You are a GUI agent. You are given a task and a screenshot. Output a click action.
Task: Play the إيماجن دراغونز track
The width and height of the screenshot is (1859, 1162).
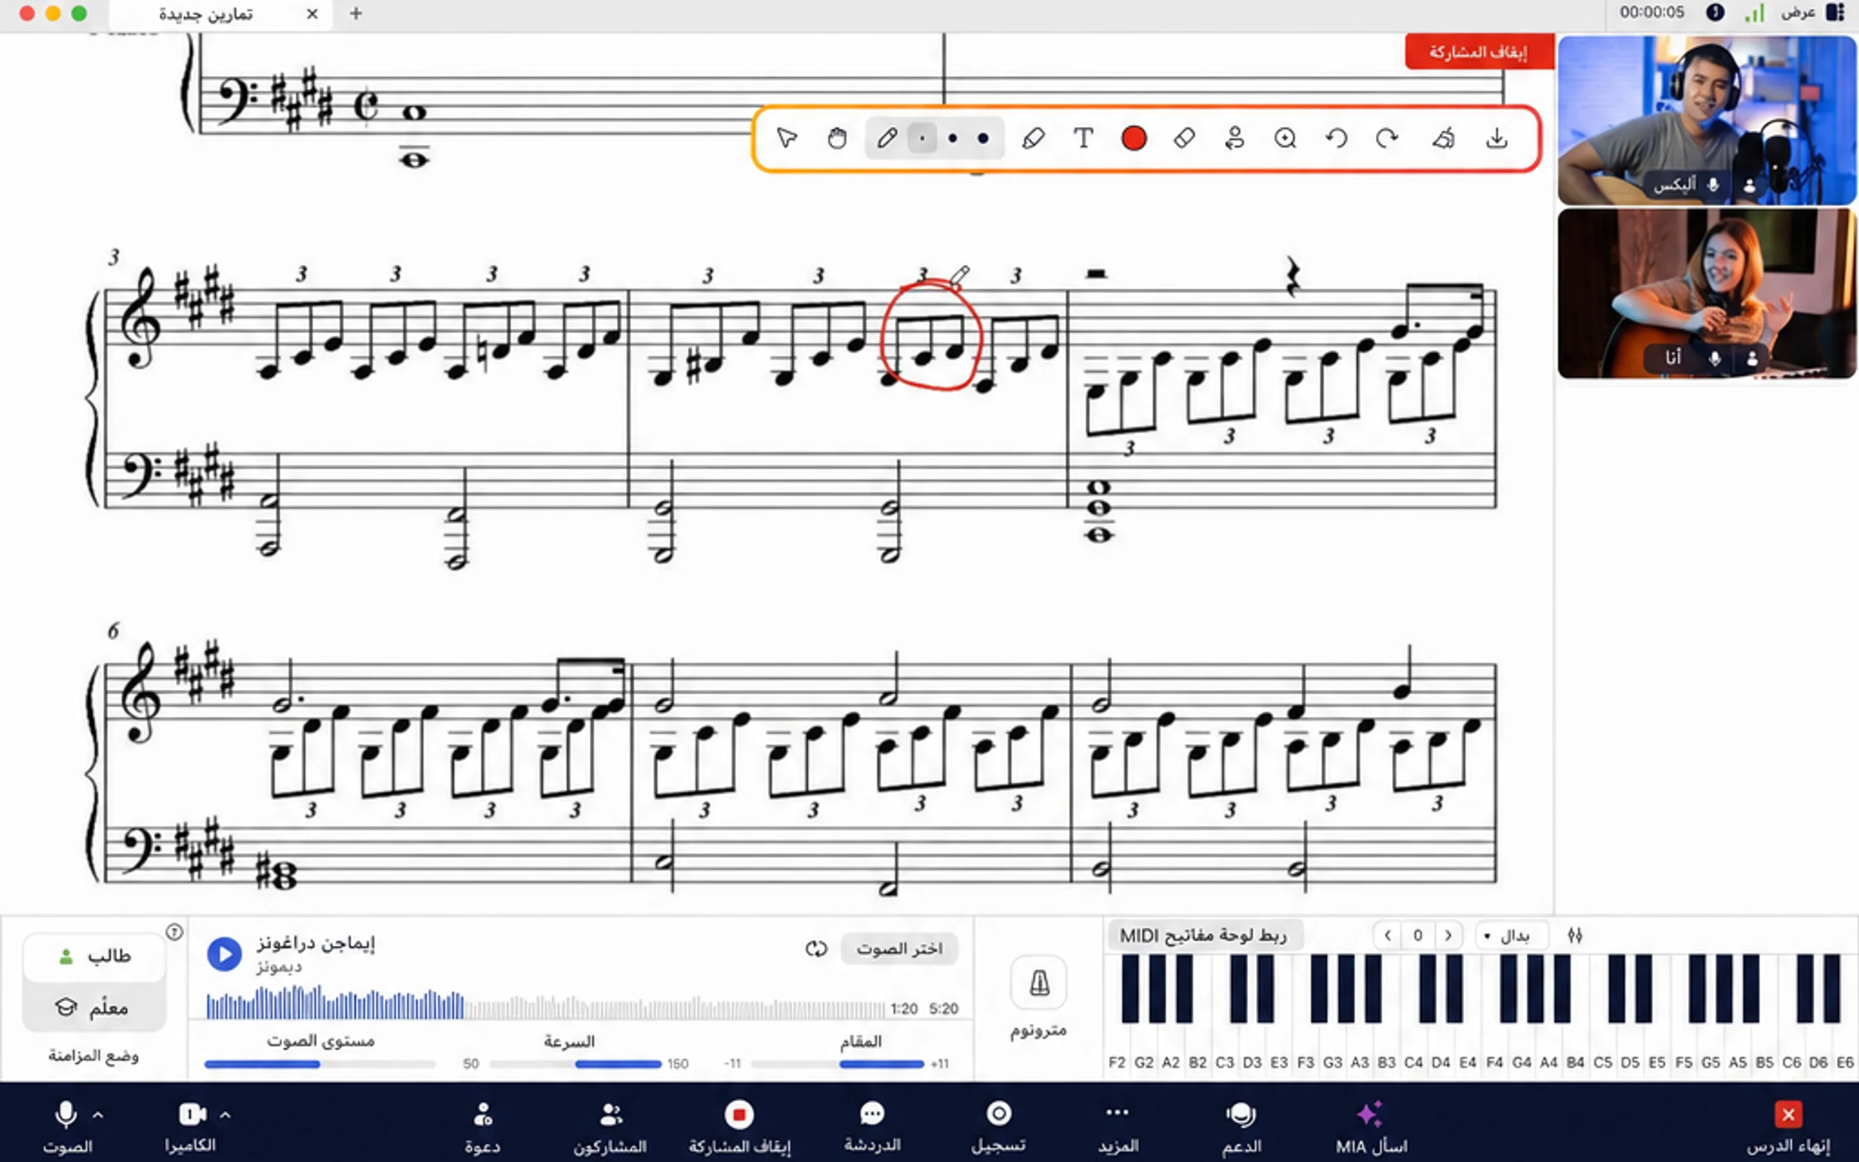tap(225, 953)
